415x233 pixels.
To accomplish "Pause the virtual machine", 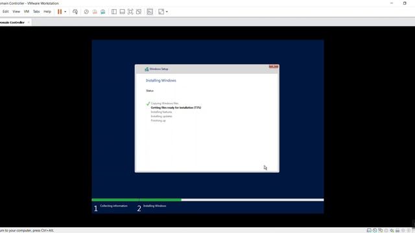I will [60, 12].
